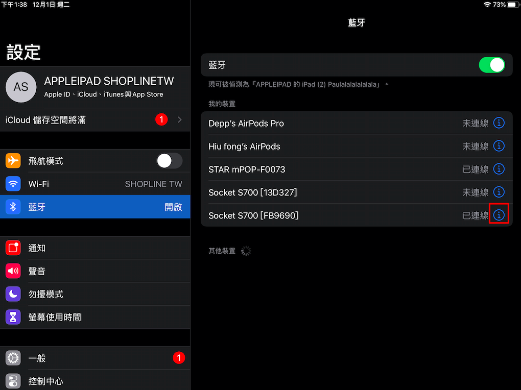Tap SHOPLINE TW network name
This screenshot has width=521, height=390.
pos(154,184)
